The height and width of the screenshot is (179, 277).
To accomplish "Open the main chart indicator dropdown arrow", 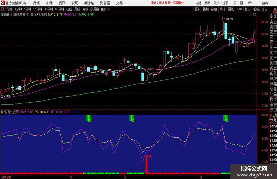I will coord(32,14).
